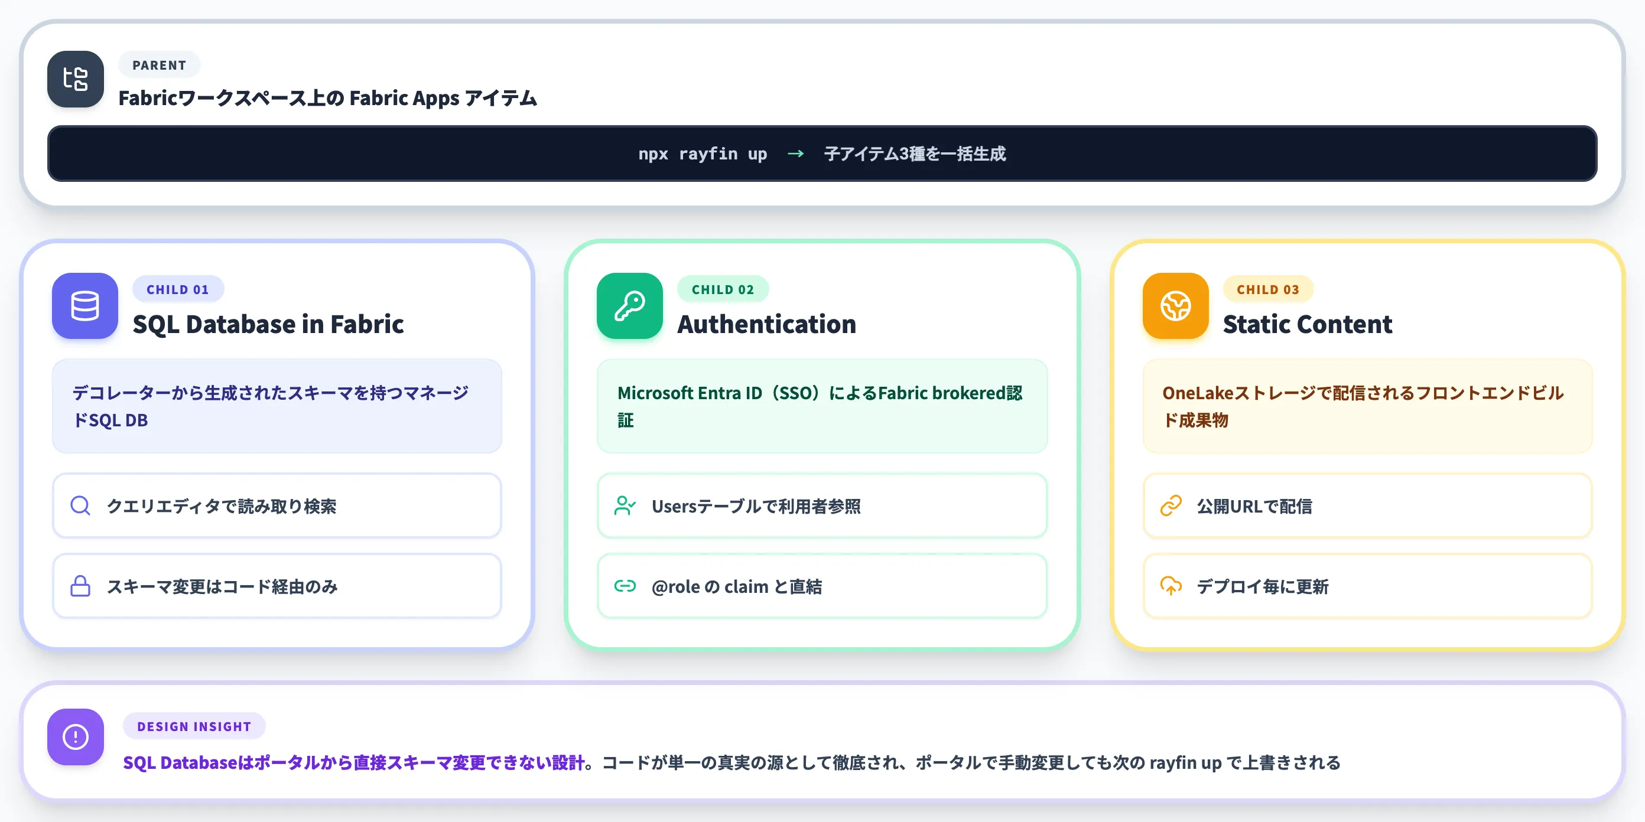Click the Static Content globe icon
Screen dimensions: 1645x822
coord(1176,306)
